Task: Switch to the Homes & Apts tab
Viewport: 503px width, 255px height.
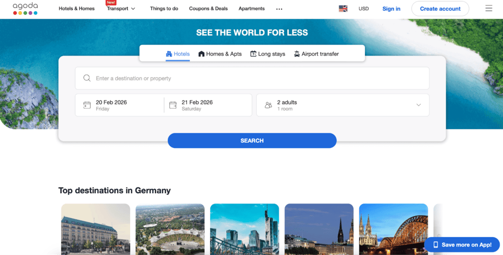Action: (220, 54)
